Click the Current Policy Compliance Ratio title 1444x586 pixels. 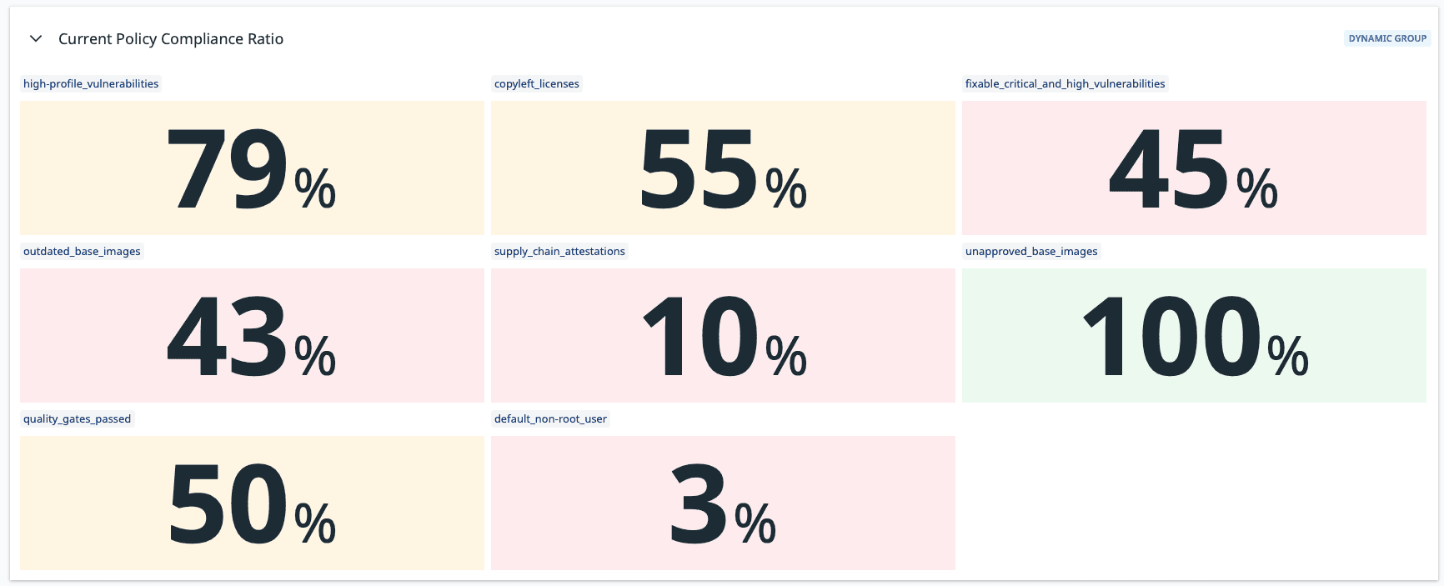pyautogui.click(x=171, y=39)
